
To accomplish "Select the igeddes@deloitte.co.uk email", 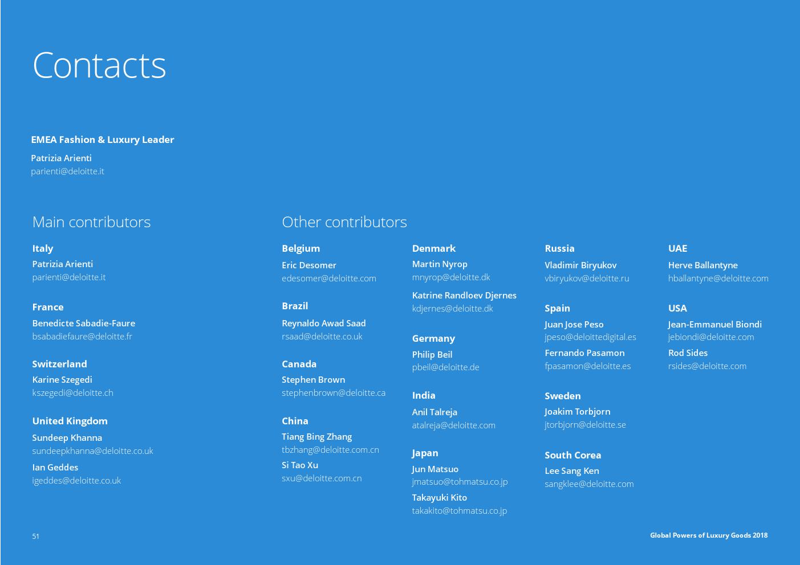I will tap(76, 481).
